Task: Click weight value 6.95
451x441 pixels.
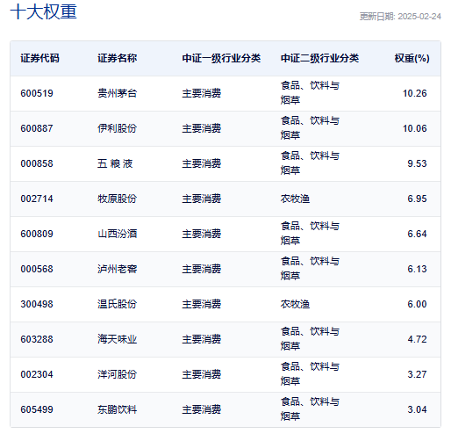Action: coord(417,199)
